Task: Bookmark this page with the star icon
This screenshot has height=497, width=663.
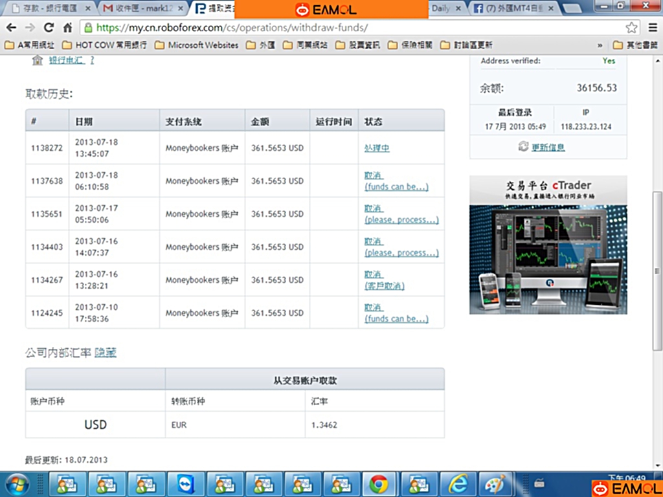Action: click(631, 28)
